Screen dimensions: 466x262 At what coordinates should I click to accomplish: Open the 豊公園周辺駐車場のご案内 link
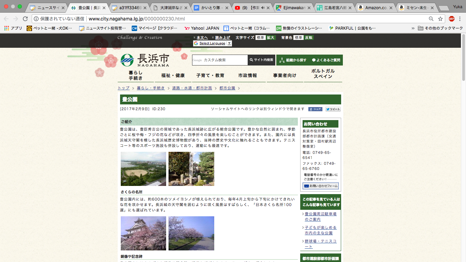point(321,217)
